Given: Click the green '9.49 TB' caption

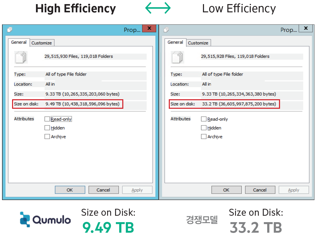Looking at the screenshot, I should [x=108, y=228].
